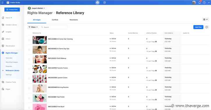Click the Search input field
211x110 pixels.
tap(54, 27)
